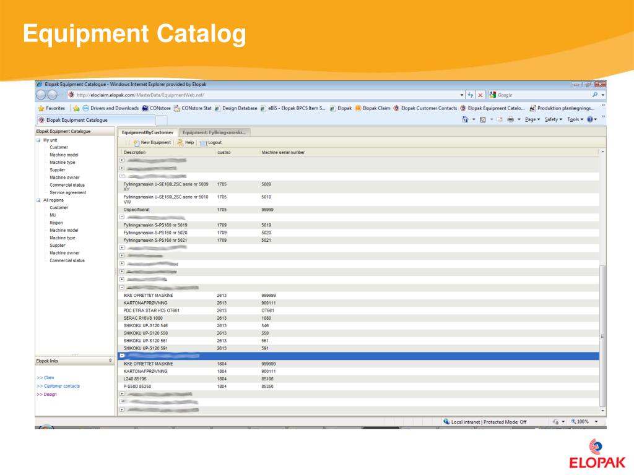This screenshot has width=634, height=475.
Task: Click the browser Forward button
Action: (x=53, y=95)
